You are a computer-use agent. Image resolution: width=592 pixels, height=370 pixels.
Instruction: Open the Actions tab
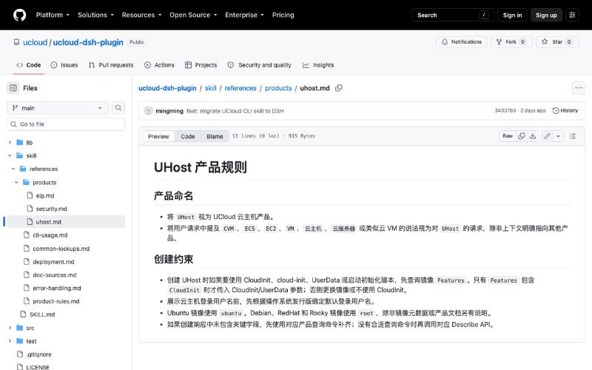coord(159,65)
